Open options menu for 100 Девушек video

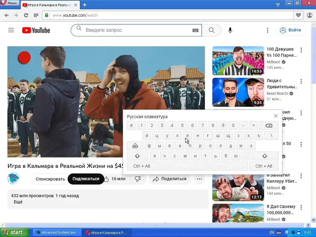pyautogui.click(x=301, y=50)
